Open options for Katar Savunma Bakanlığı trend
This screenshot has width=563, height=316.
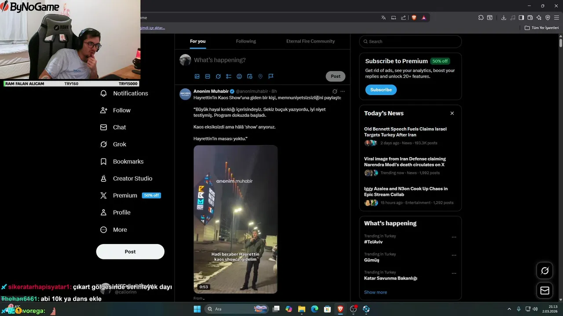click(x=454, y=273)
